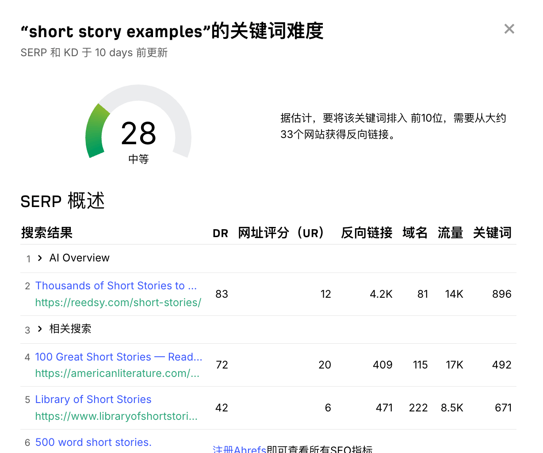The image size is (543, 453).
Task: Click the 注册Ahrefs sign-up link
Action: click(239, 449)
